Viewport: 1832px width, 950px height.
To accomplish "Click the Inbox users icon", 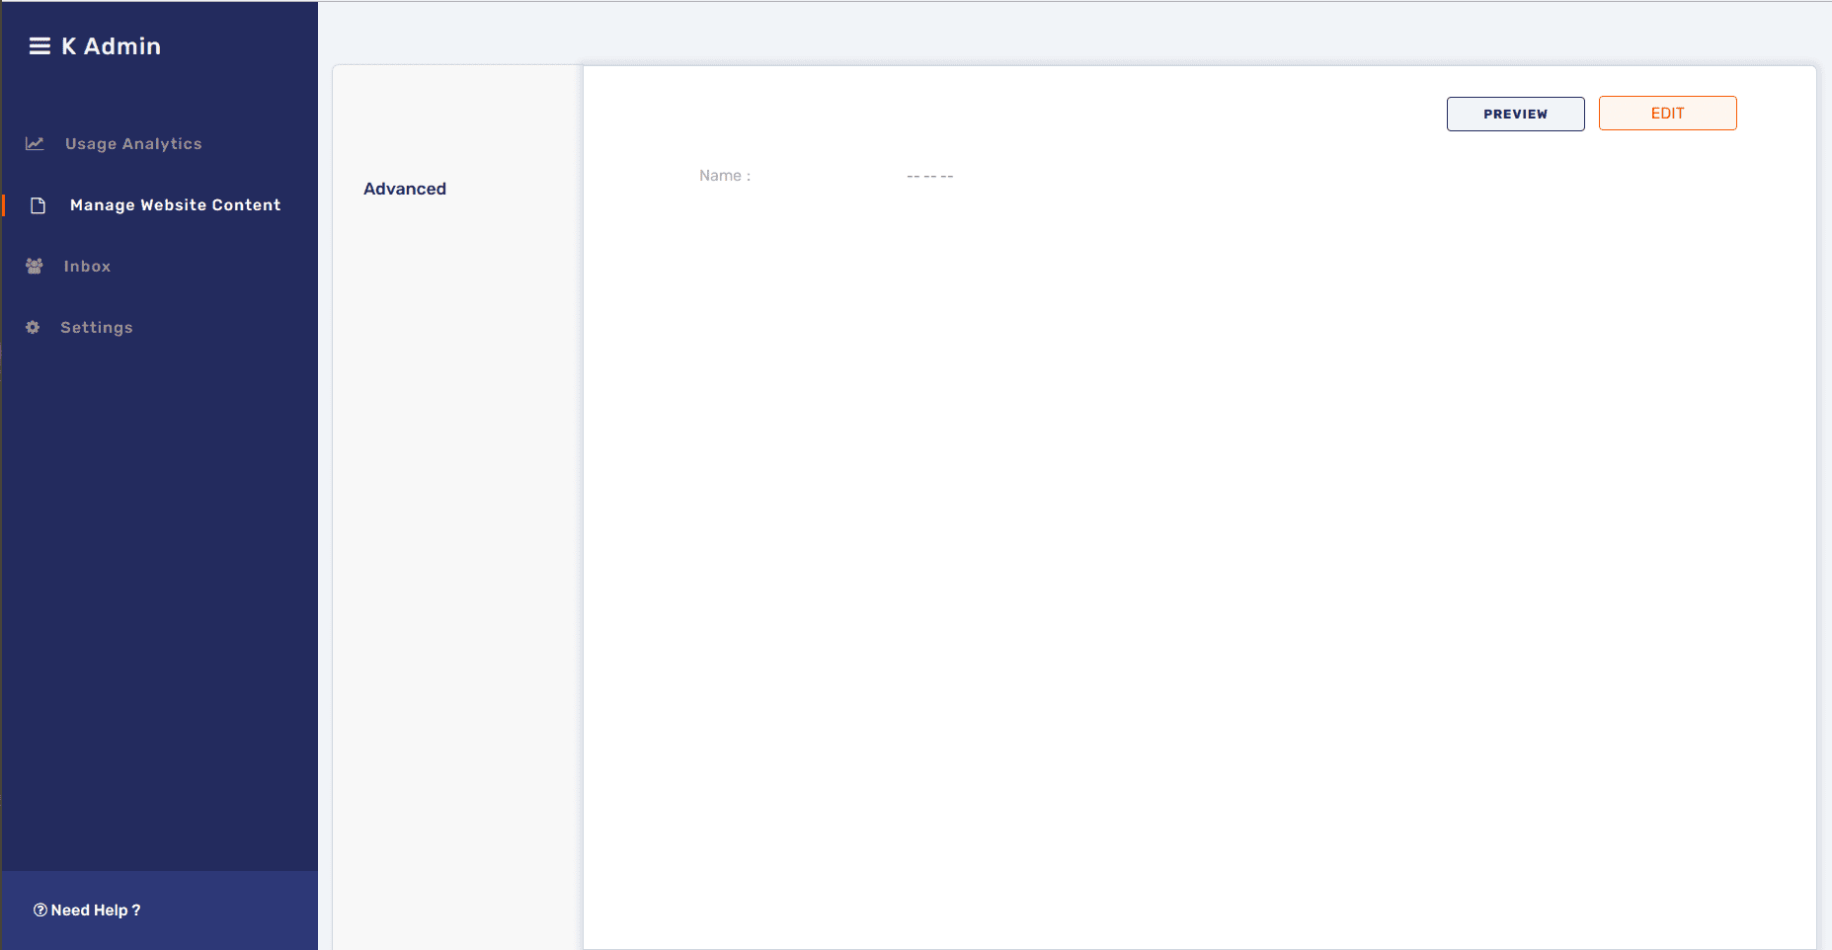I will [34, 266].
